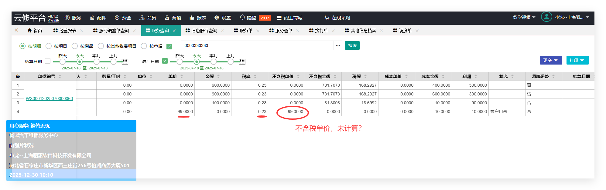Click the table settings gear icon
This screenshot has width=606, height=190.
[x=18, y=76]
